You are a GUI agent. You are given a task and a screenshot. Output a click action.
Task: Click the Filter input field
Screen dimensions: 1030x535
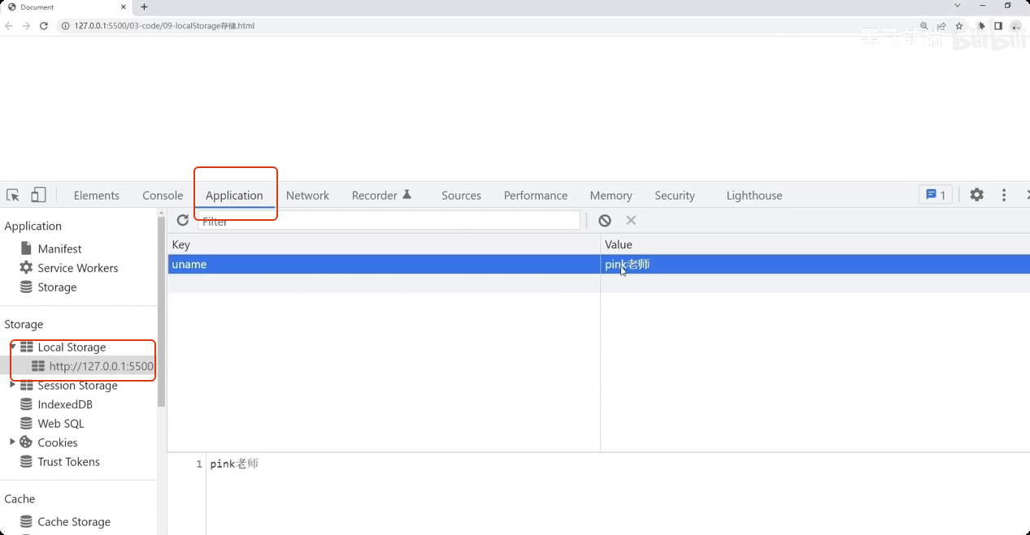[389, 221]
